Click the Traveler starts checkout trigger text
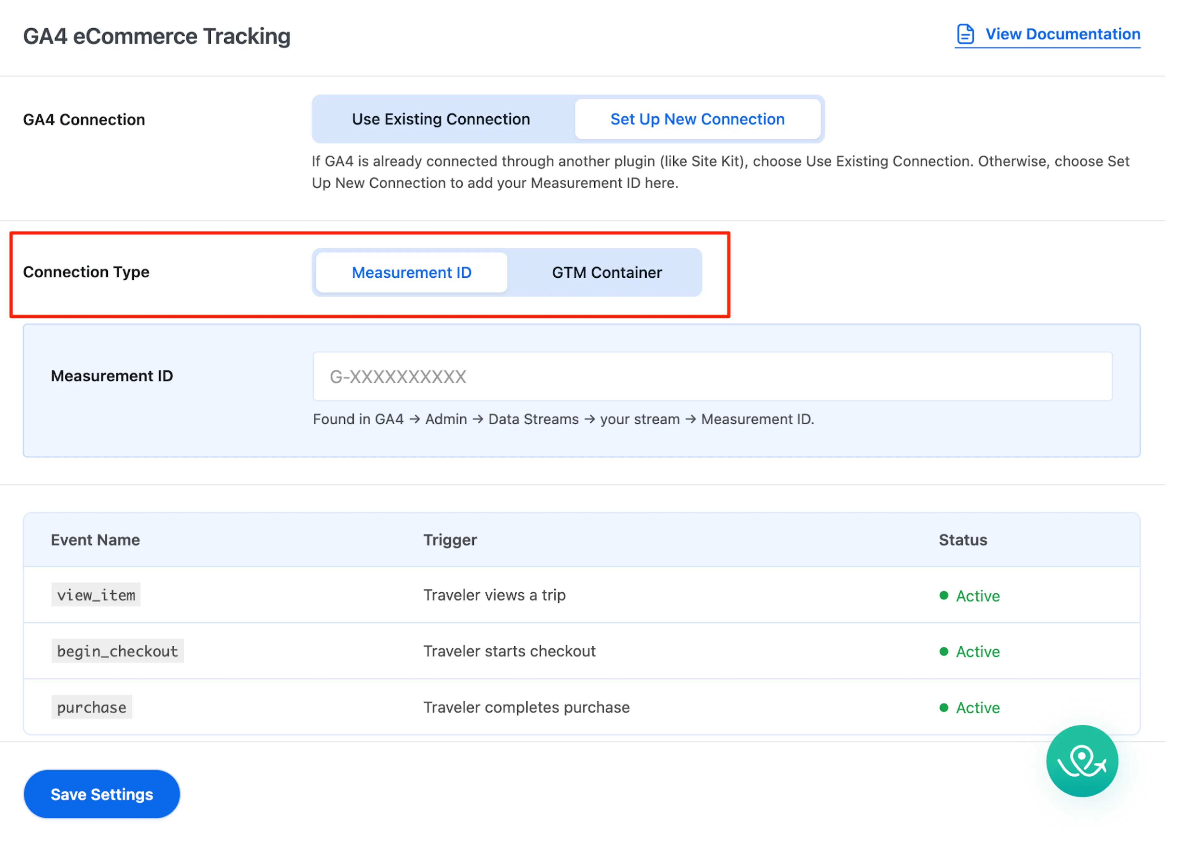1188x845 pixels. (x=510, y=652)
